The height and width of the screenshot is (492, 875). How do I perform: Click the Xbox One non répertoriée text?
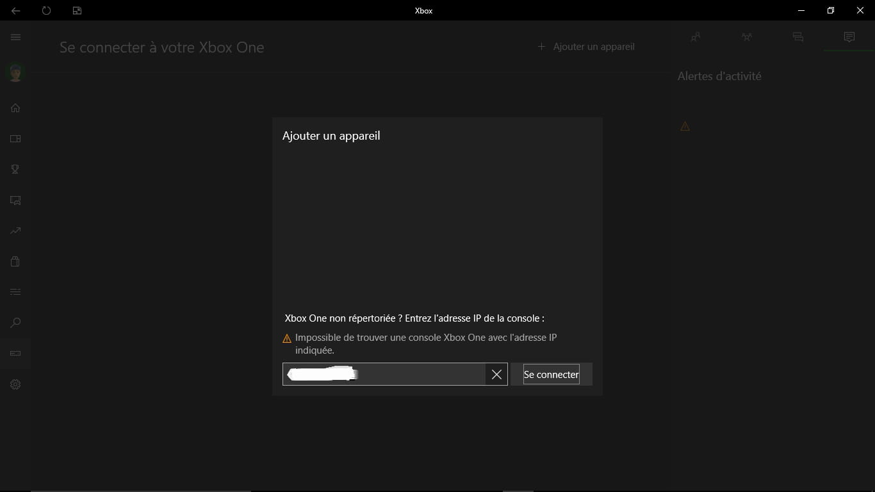[x=414, y=318]
